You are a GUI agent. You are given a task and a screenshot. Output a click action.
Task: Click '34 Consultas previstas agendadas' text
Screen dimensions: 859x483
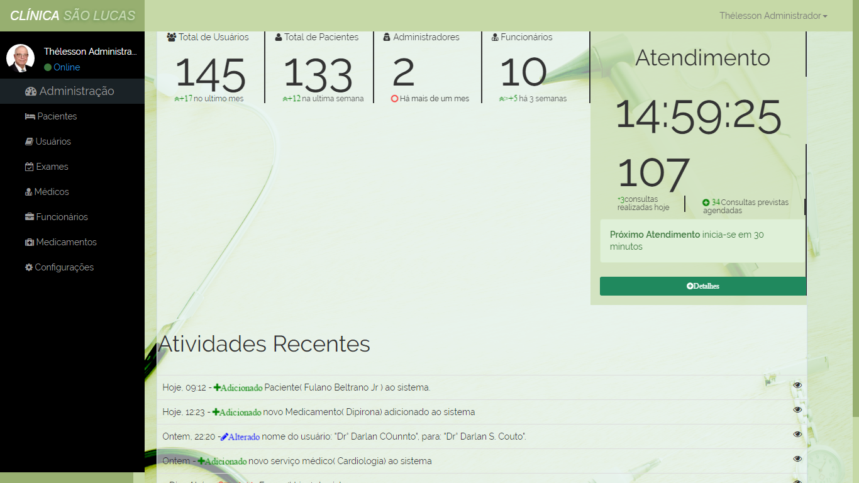click(745, 206)
